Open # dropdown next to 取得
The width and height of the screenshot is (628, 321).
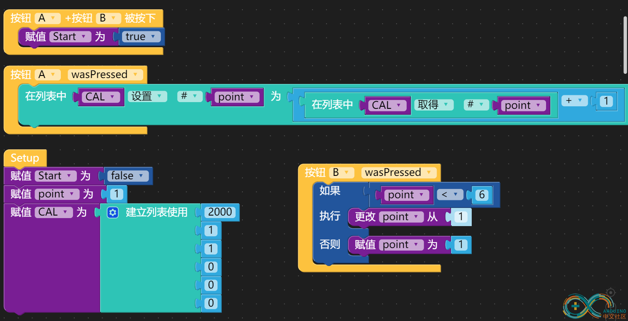point(476,105)
